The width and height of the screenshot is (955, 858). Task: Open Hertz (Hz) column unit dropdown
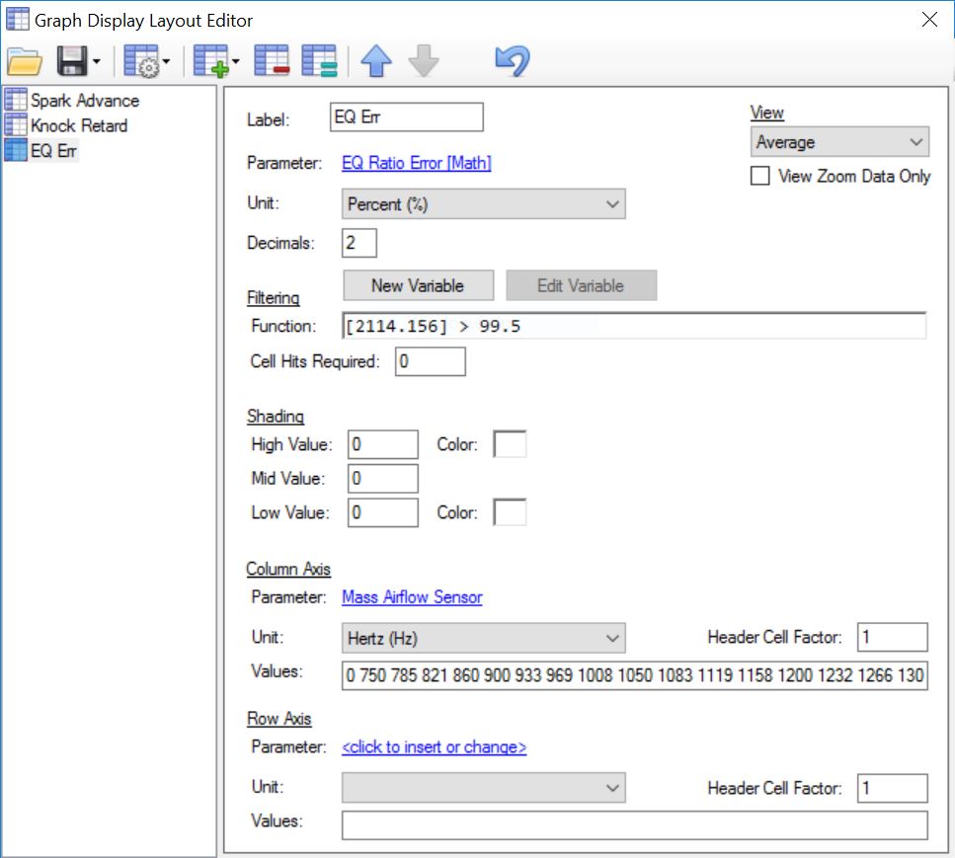pyautogui.click(x=483, y=638)
